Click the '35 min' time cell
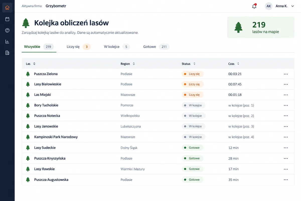 pyautogui.click(x=234, y=180)
